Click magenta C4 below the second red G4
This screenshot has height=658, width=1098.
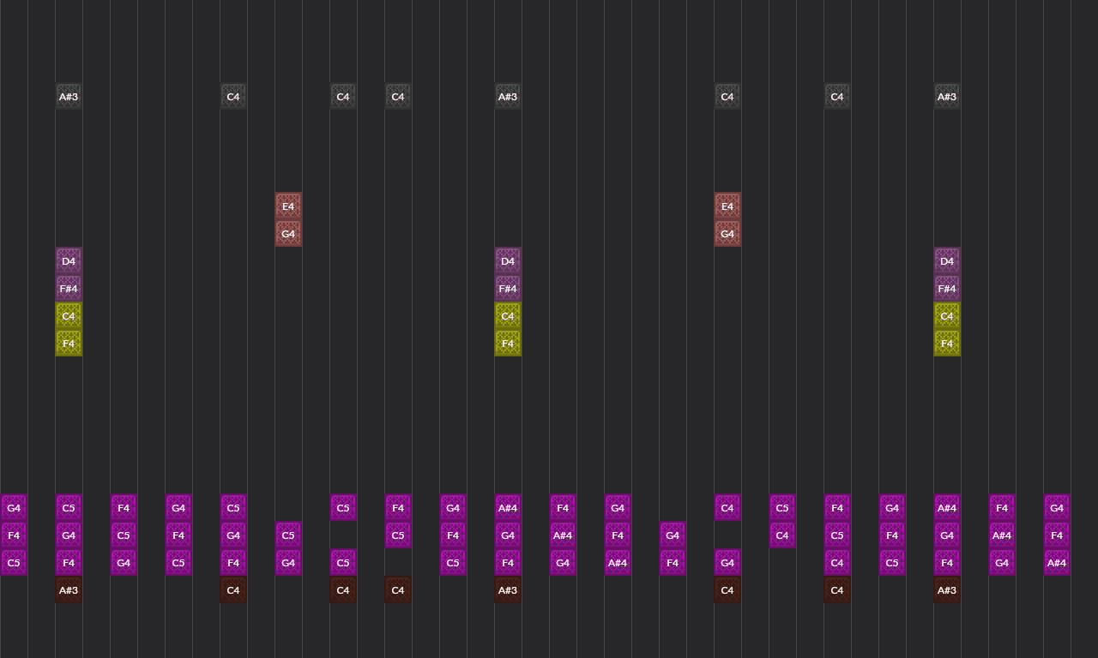tap(727, 508)
